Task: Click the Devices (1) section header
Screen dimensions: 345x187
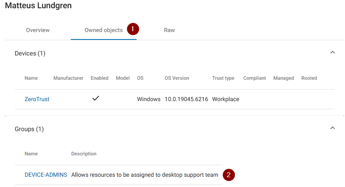Action: (x=30, y=53)
